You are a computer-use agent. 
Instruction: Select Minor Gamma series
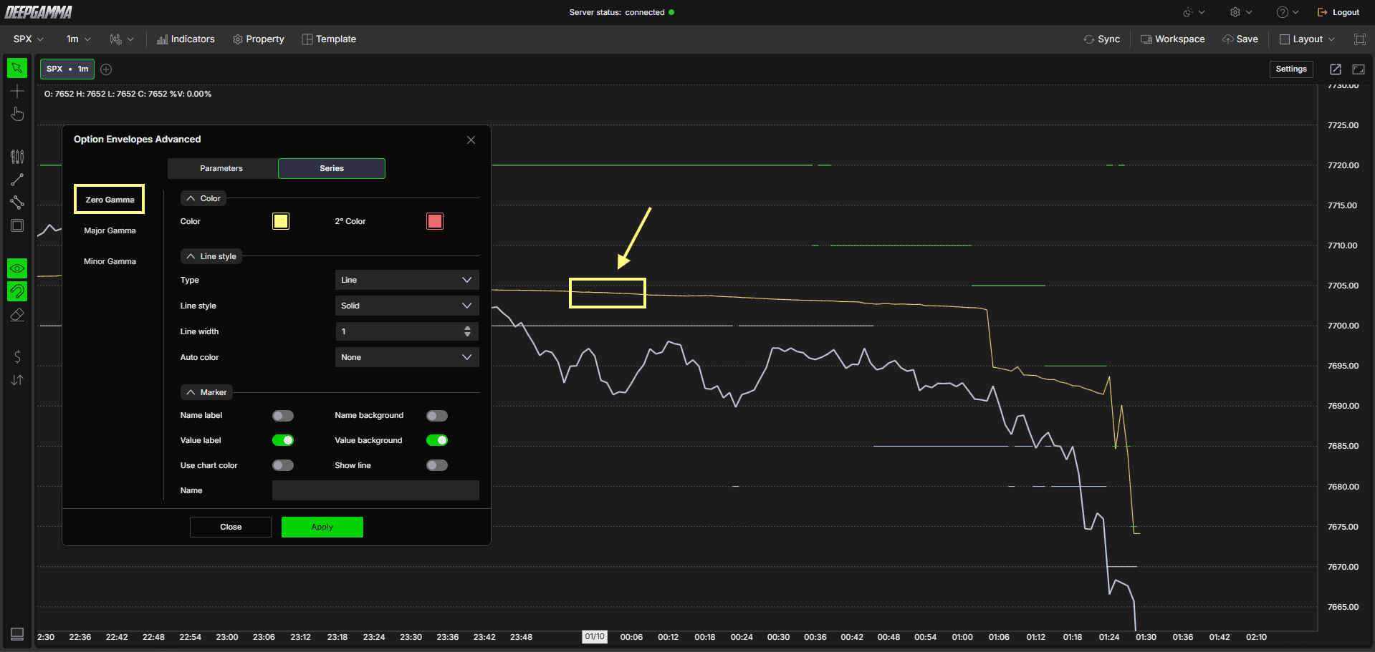tap(110, 261)
